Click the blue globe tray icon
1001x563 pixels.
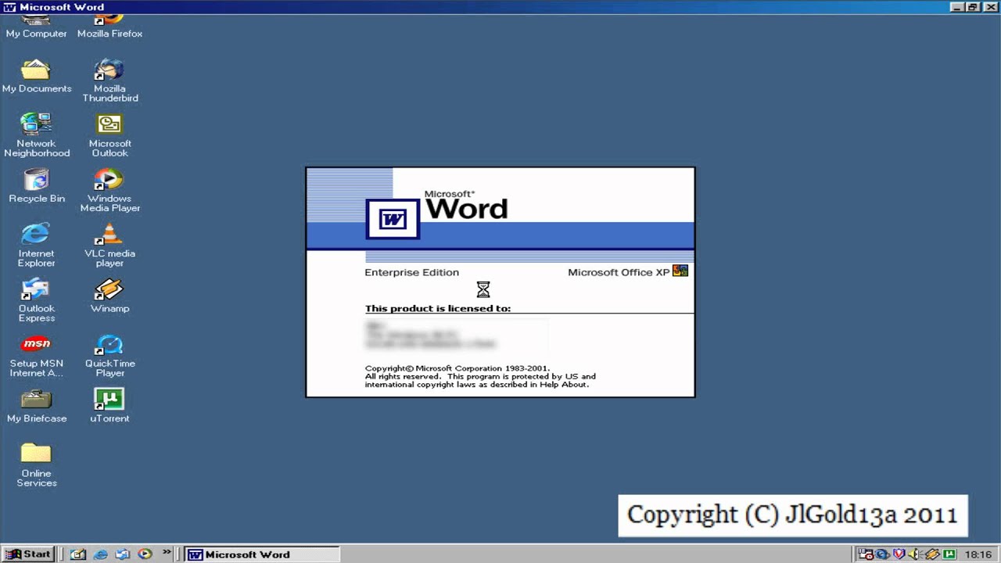[882, 554]
